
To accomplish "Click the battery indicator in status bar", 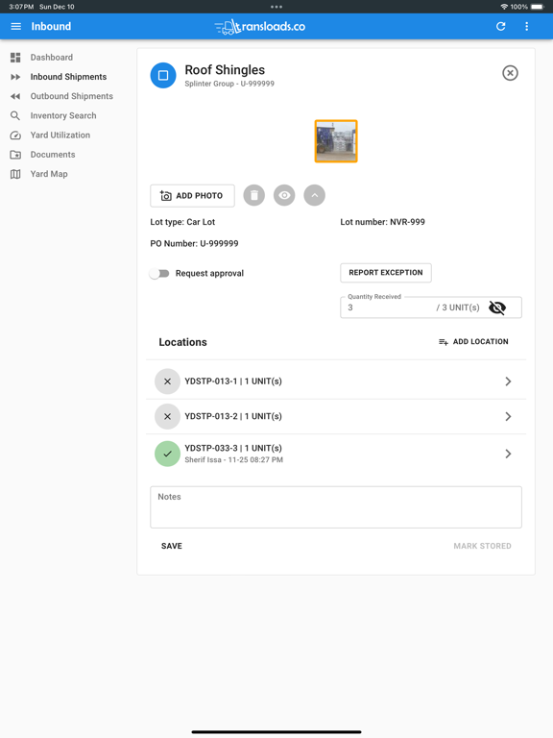I will coord(538,7).
